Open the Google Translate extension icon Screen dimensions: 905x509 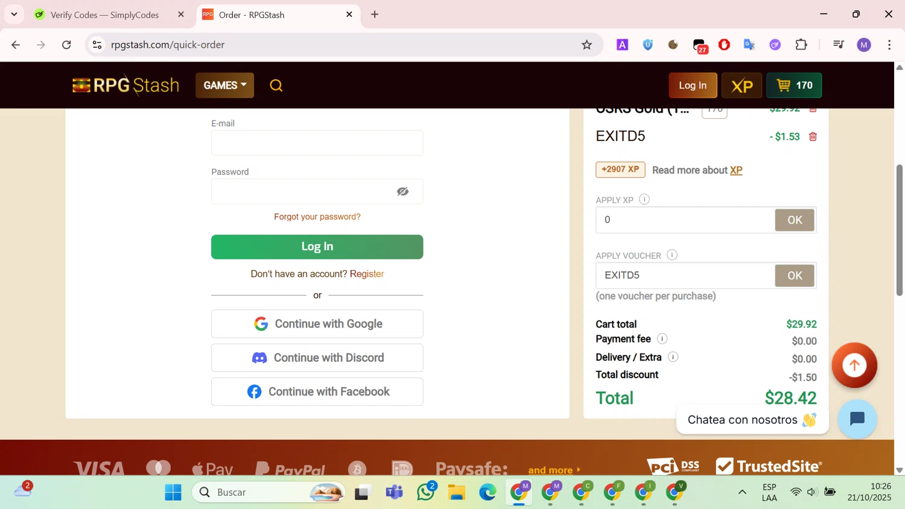coord(749,45)
